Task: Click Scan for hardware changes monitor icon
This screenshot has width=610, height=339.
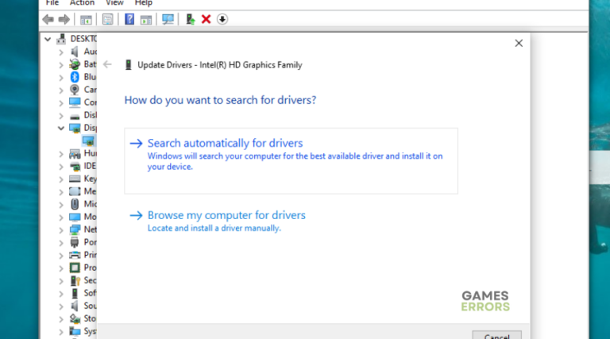Action: tap(168, 19)
